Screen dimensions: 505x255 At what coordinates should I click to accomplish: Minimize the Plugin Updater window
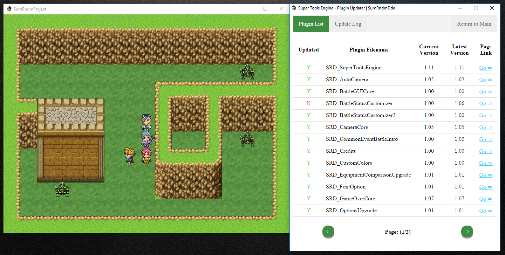coord(460,8)
